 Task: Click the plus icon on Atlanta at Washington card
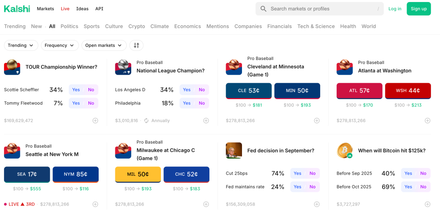tap(427, 121)
